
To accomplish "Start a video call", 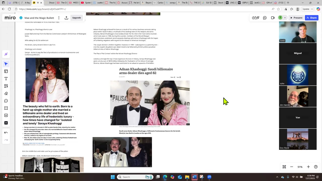I will click(x=273, y=18).
